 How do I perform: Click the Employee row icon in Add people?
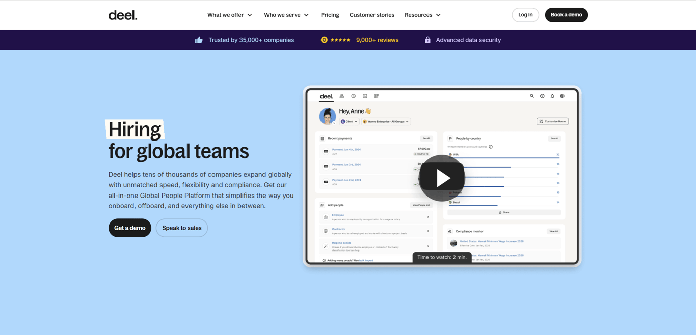326,217
